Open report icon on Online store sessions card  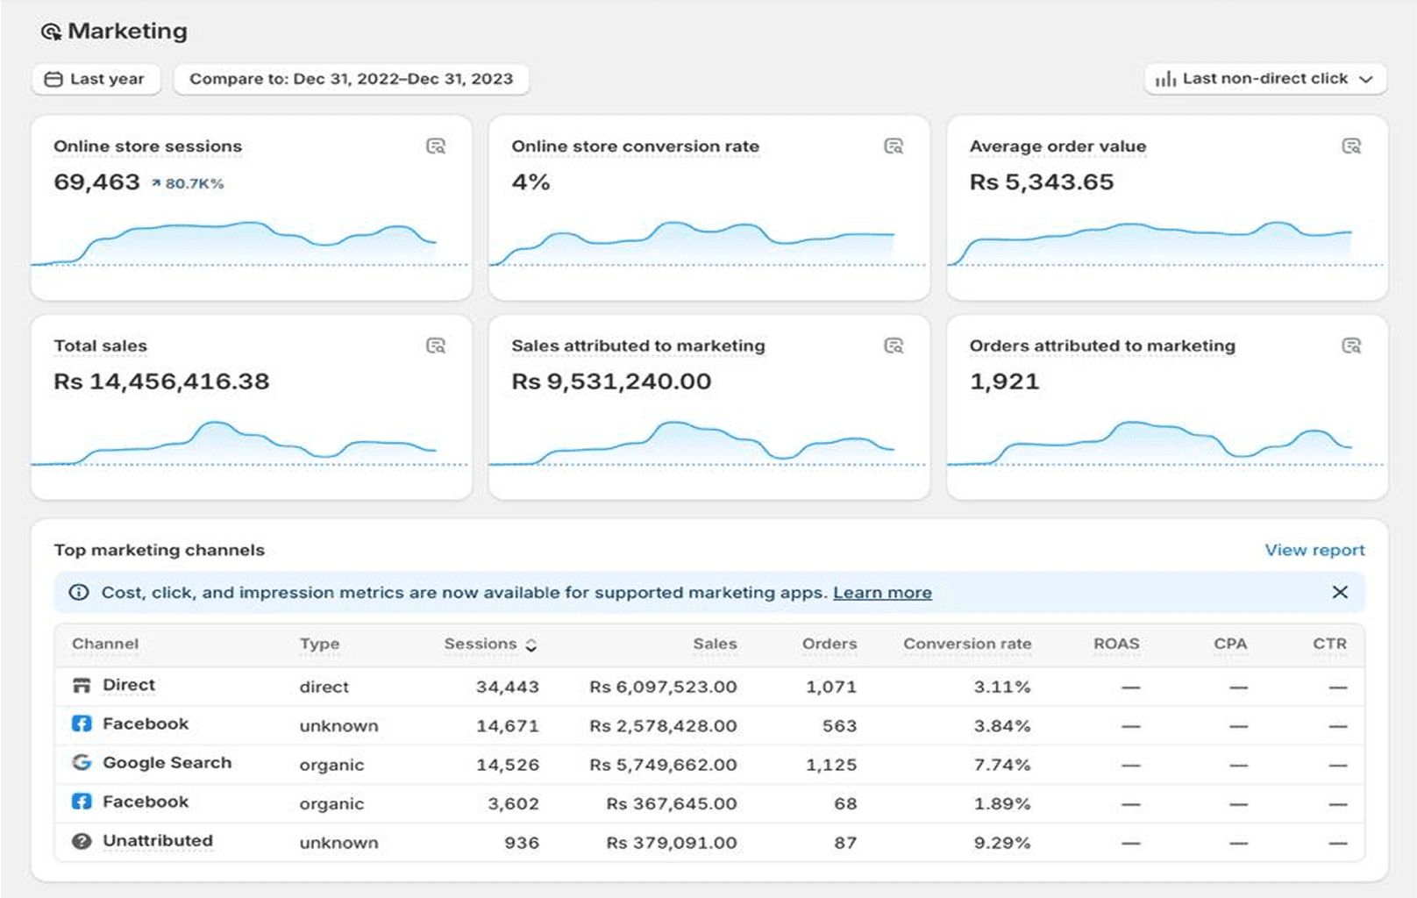point(436,146)
